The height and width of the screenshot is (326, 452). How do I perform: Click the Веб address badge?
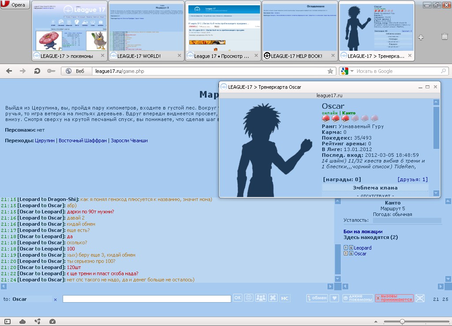point(77,71)
